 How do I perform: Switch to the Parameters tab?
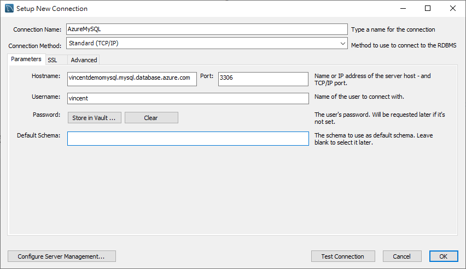coord(26,59)
